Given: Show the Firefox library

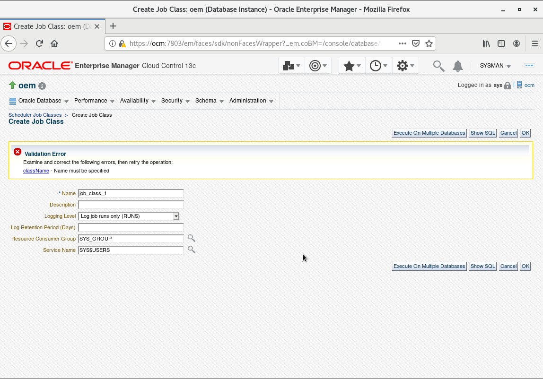Looking at the screenshot, I should 486,43.
